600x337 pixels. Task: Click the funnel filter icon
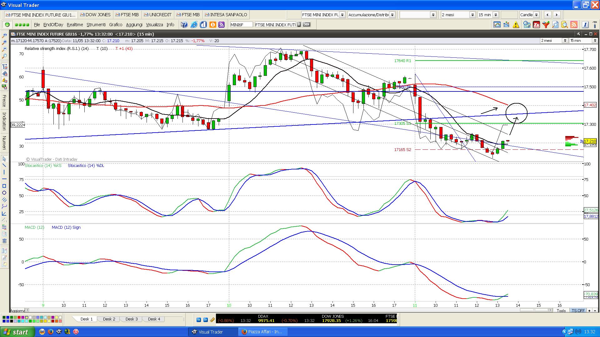pyautogui.click(x=546, y=25)
